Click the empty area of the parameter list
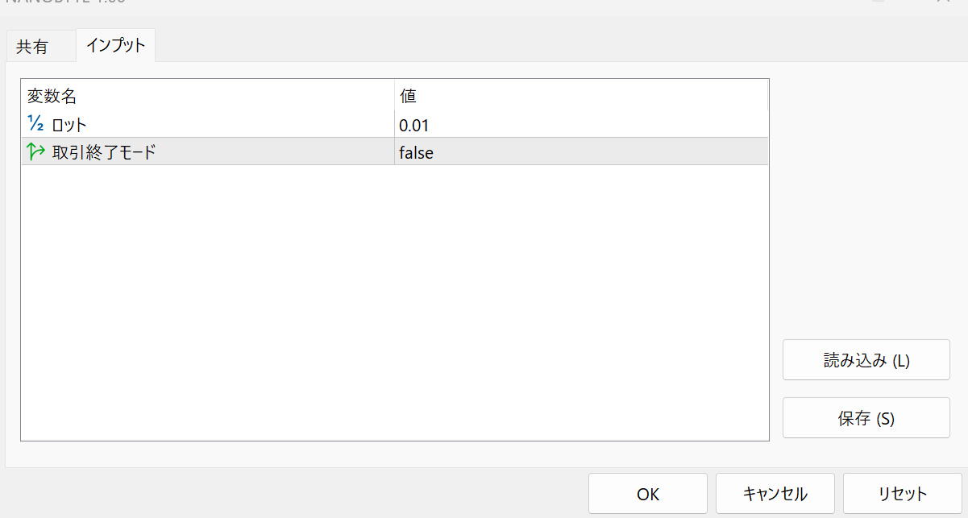Viewport: 968px width, 518px height. [x=395, y=306]
